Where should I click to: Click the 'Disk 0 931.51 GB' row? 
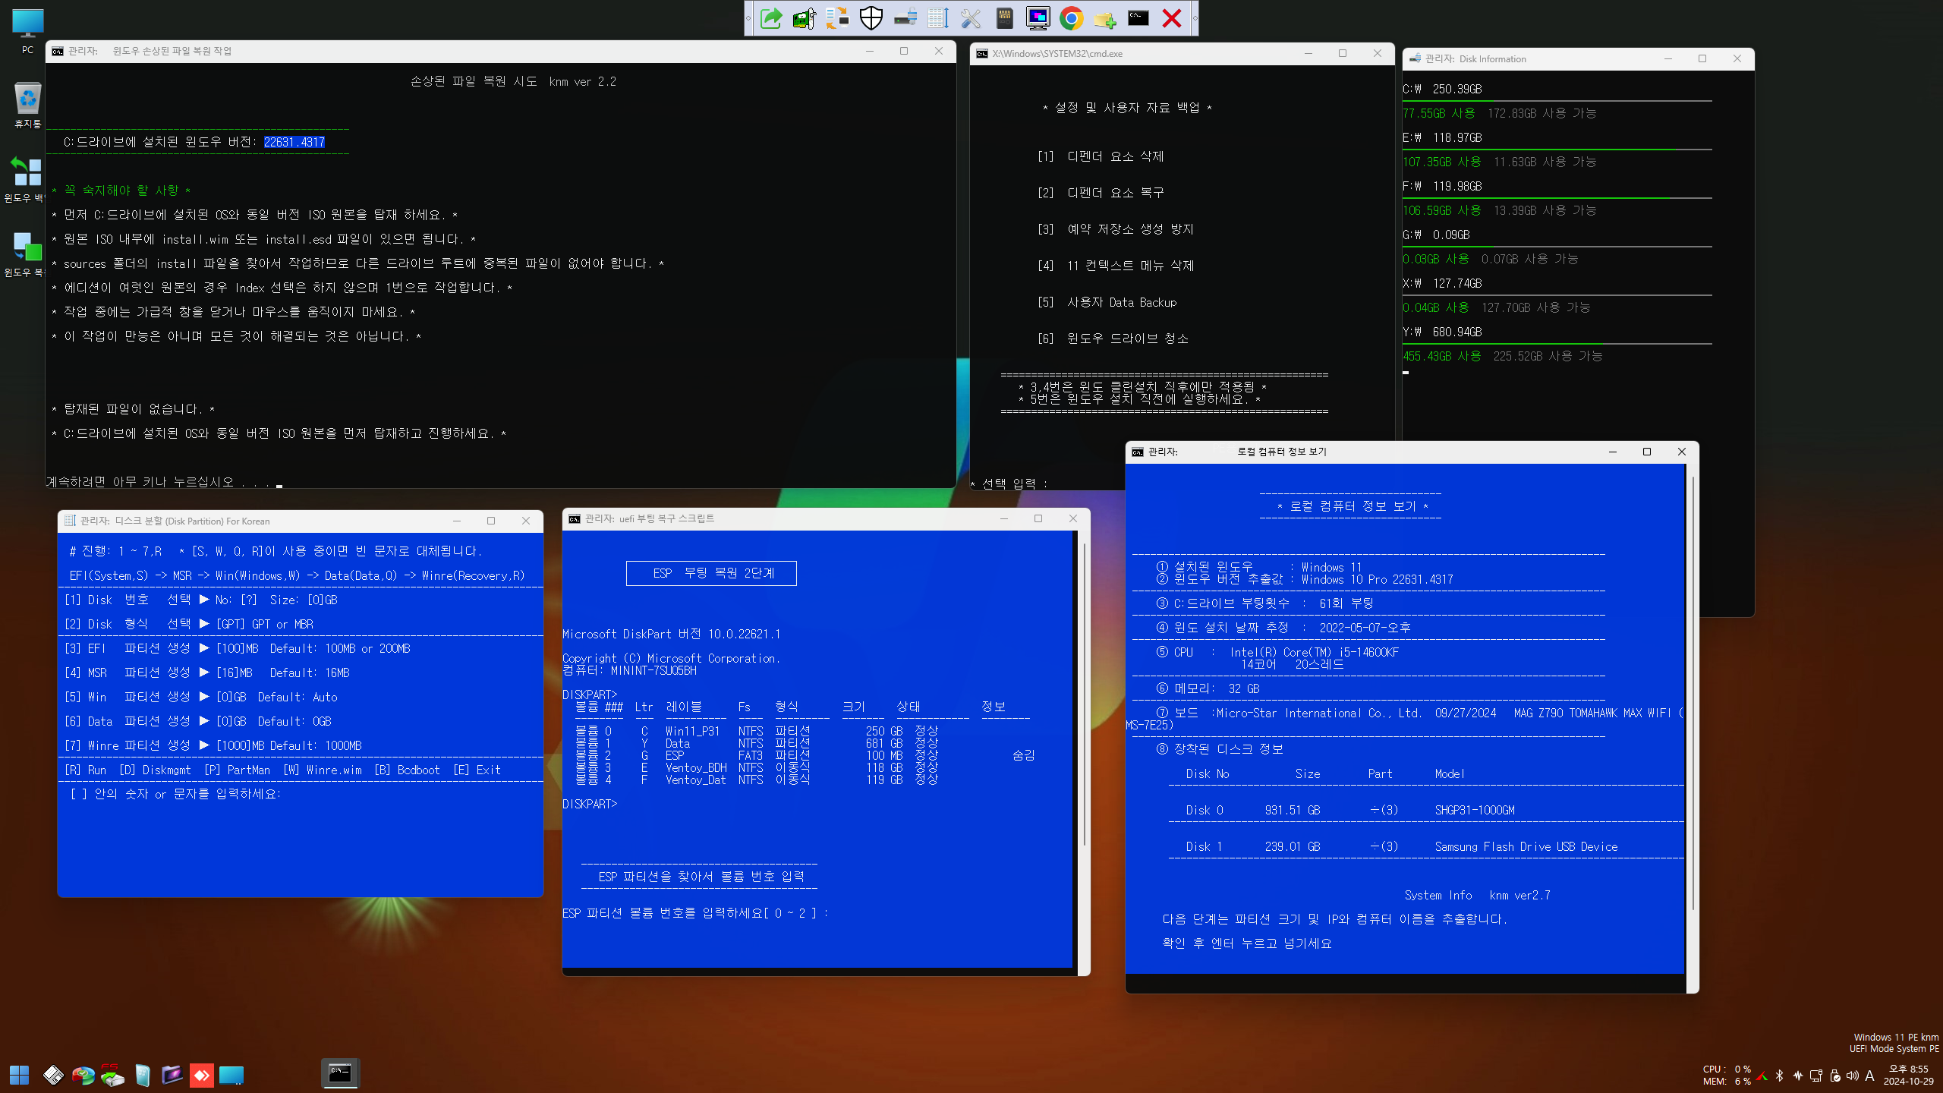tap(1350, 810)
